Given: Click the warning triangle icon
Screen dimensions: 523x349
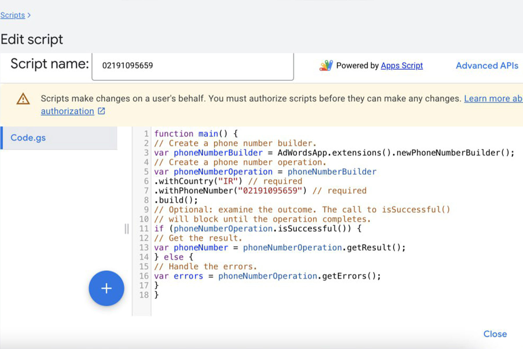Looking at the screenshot, I should click(x=23, y=99).
